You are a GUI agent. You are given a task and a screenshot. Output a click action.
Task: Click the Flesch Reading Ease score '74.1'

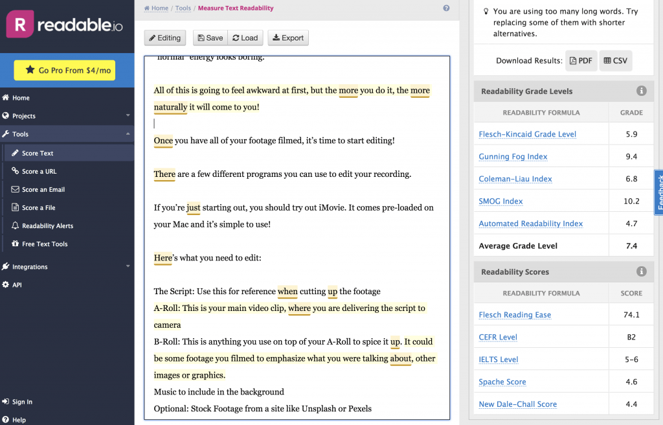pyautogui.click(x=631, y=314)
